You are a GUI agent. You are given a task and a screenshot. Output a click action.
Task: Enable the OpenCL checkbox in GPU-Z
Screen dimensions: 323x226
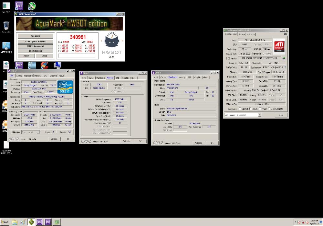pos(240,109)
